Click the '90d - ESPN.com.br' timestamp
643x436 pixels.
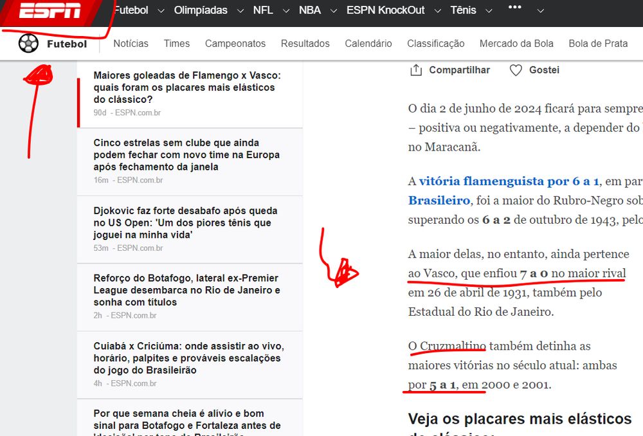tap(127, 113)
